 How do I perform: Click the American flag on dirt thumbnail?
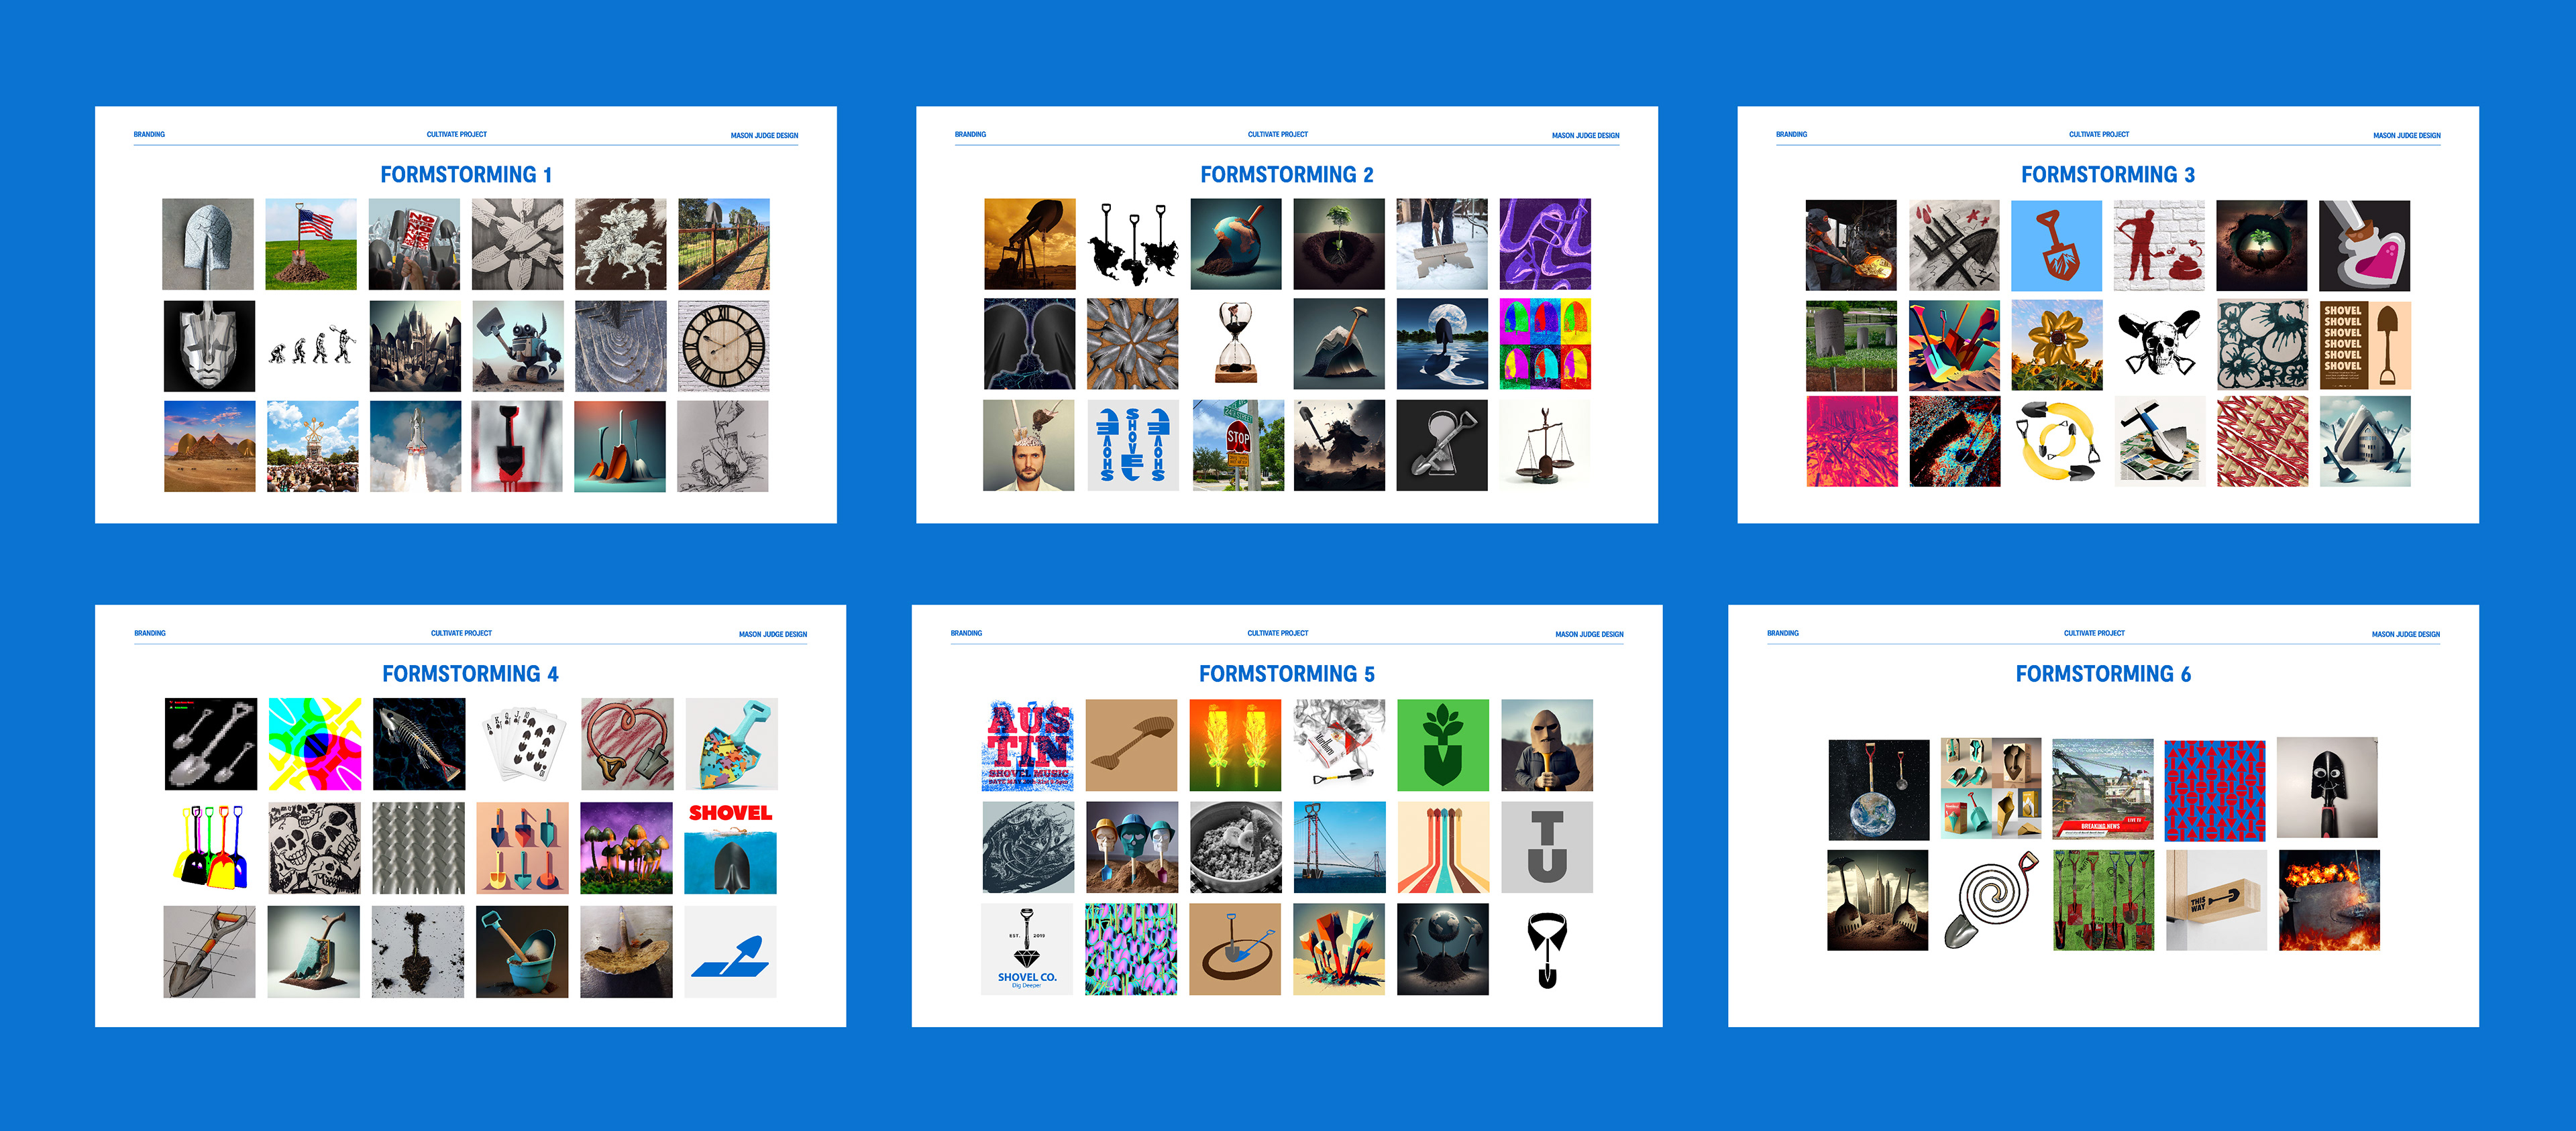tap(311, 245)
